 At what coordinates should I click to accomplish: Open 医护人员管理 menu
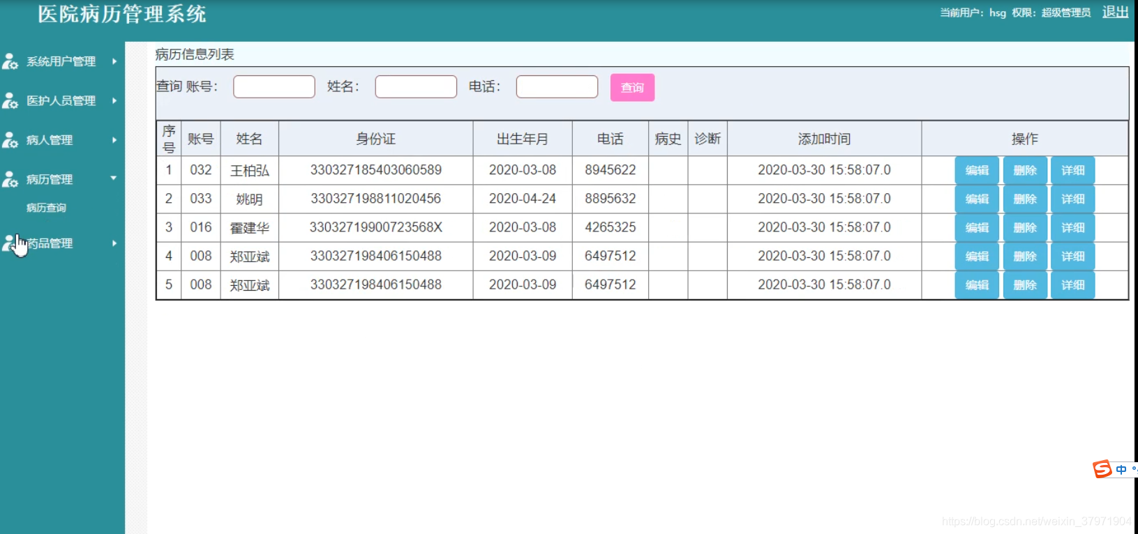[x=61, y=100]
